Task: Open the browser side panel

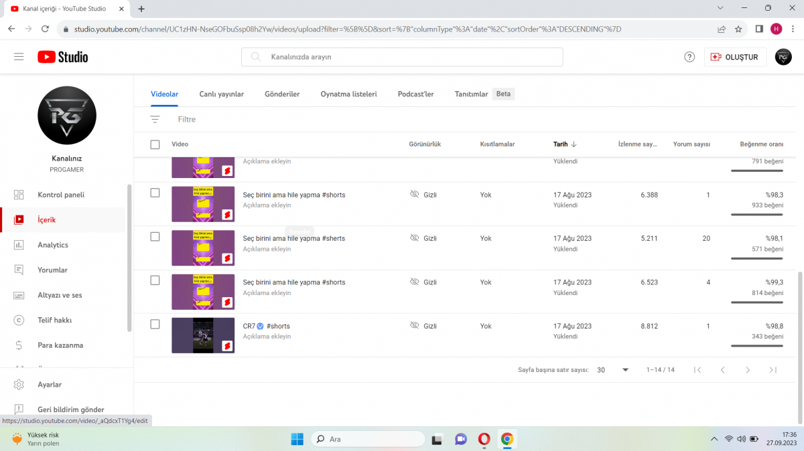Action: tap(759, 29)
